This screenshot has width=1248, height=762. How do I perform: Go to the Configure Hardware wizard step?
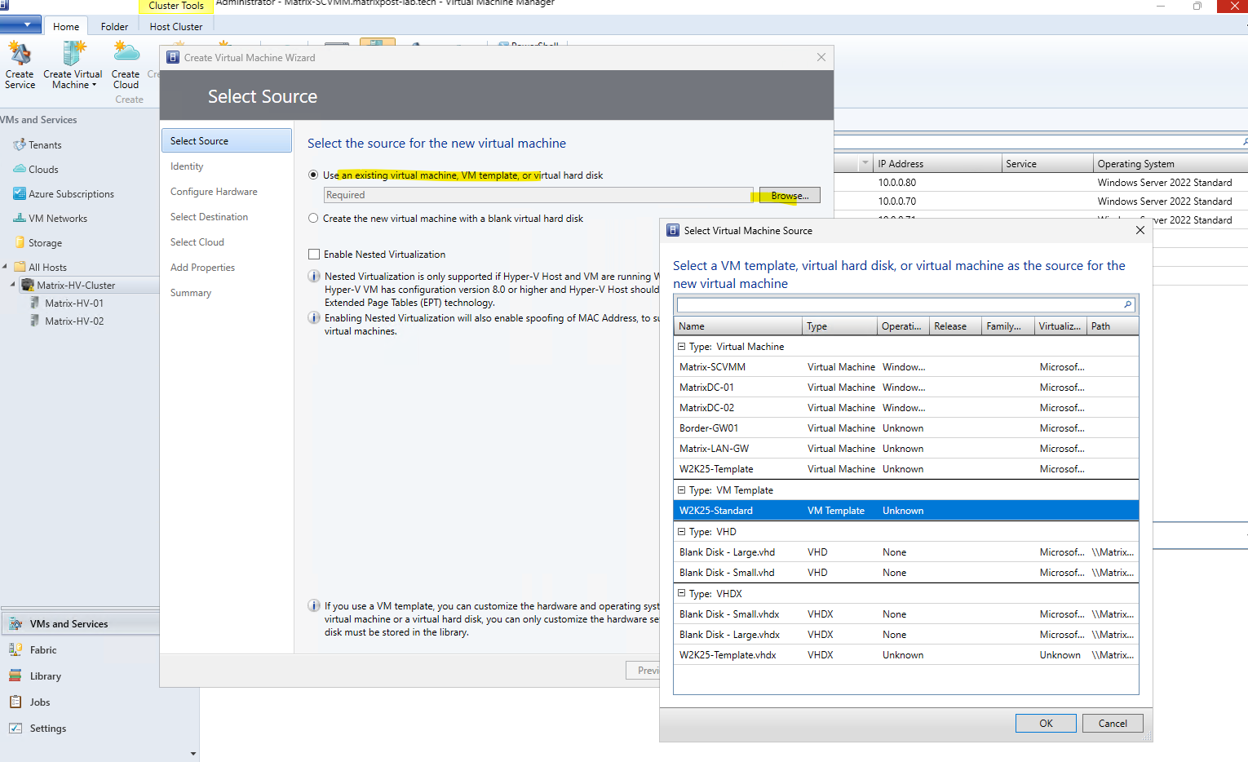tap(214, 192)
